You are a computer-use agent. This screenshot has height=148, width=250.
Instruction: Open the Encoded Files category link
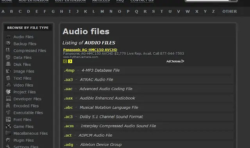(26, 106)
